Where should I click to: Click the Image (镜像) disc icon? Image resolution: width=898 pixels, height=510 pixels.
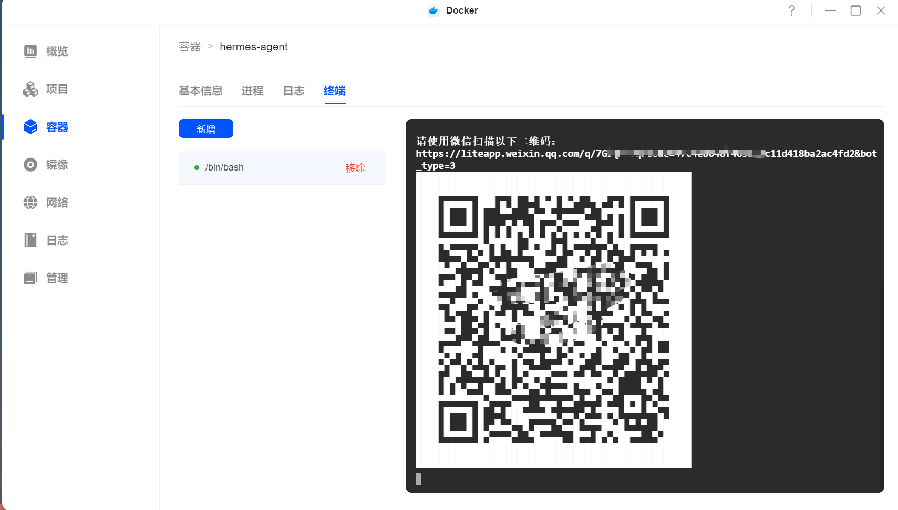[30, 165]
